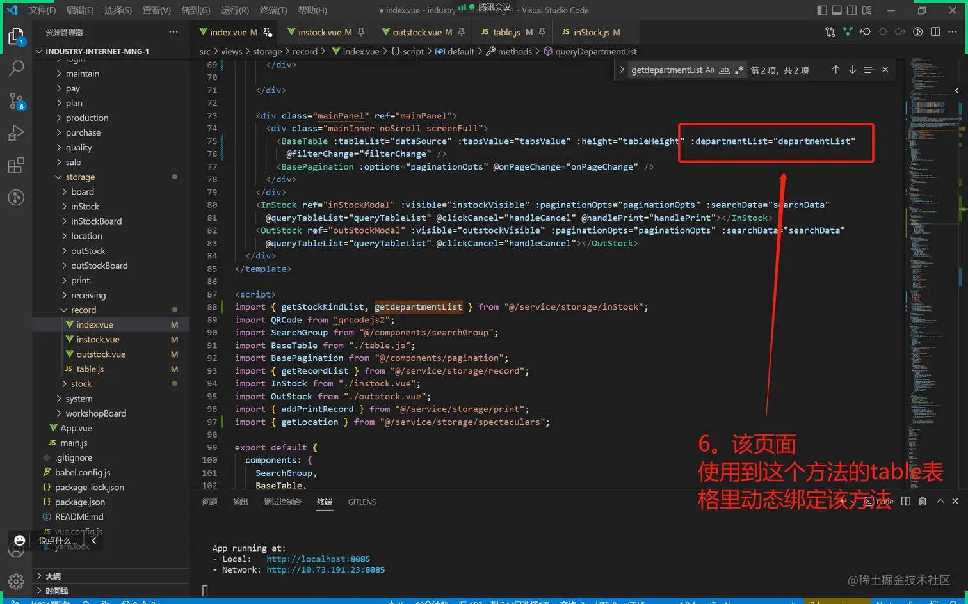Open the Search view in activity bar
968x604 pixels.
16,68
